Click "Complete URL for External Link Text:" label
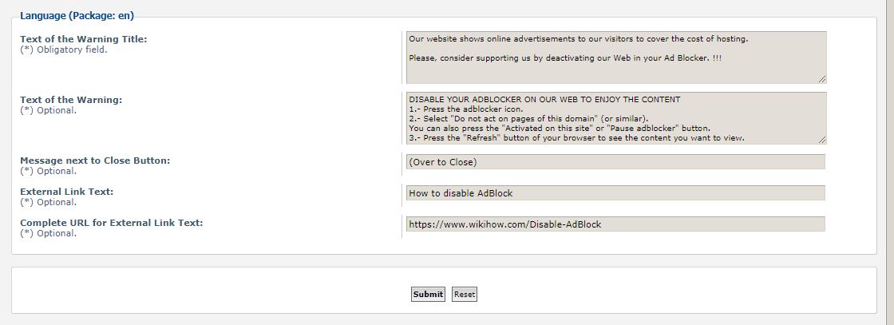 (x=111, y=223)
